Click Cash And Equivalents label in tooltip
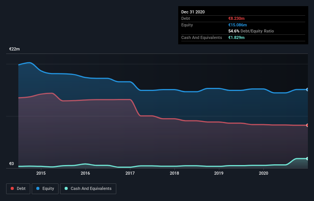This screenshot has height=201, width=314. click(x=202, y=37)
